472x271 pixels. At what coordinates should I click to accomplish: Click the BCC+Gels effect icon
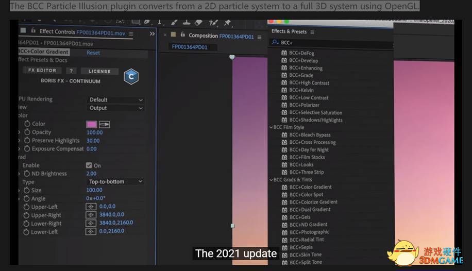(284, 217)
